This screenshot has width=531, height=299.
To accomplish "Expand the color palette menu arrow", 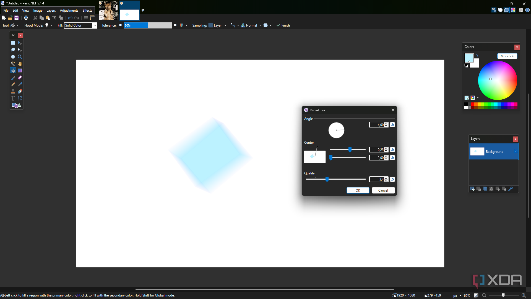I will 478,98.
